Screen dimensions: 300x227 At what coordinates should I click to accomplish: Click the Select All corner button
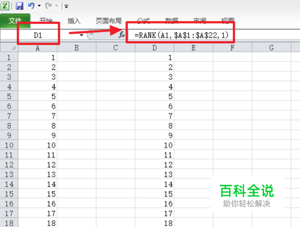(x=9, y=47)
